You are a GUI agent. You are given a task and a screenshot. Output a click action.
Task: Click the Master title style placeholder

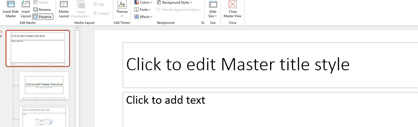[270, 65]
